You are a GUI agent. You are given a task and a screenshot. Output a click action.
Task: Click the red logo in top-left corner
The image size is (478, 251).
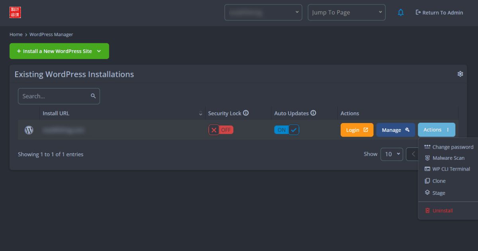[x=15, y=12]
